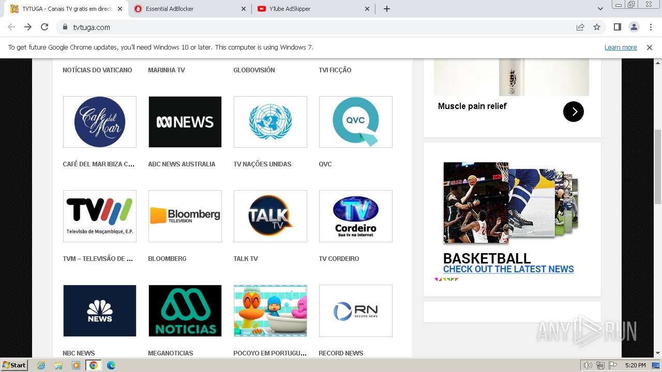Screen dimensions: 662x372
Task: Open the media player taskbar icon
Action: (x=76, y=365)
